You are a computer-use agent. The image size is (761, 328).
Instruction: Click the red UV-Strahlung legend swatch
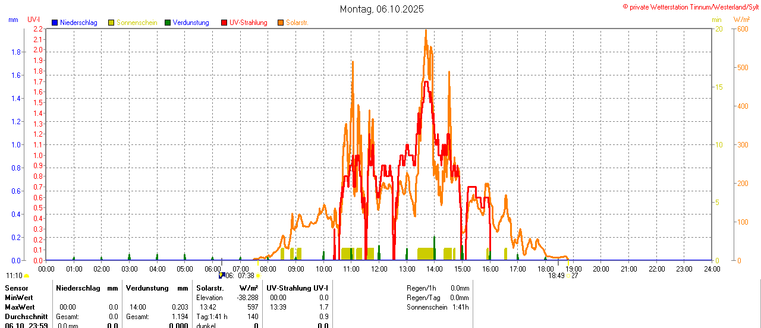[224, 23]
